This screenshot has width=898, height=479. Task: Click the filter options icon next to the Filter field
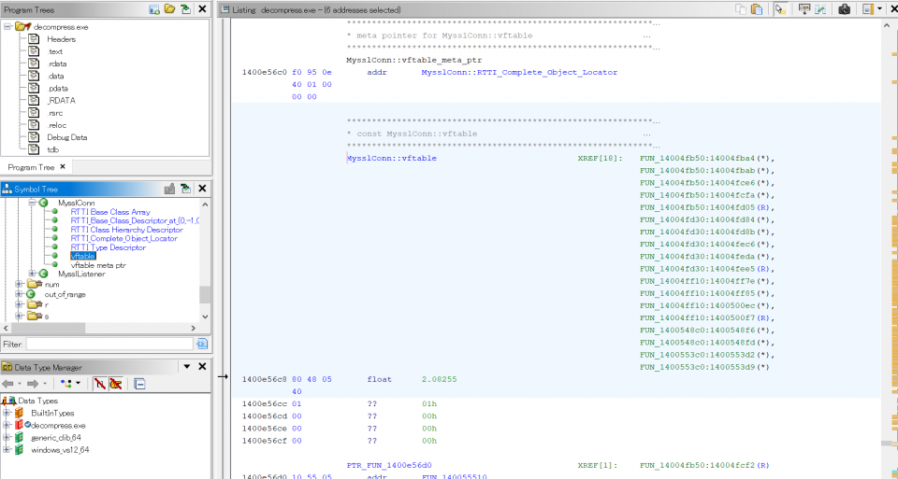[202, 345]
